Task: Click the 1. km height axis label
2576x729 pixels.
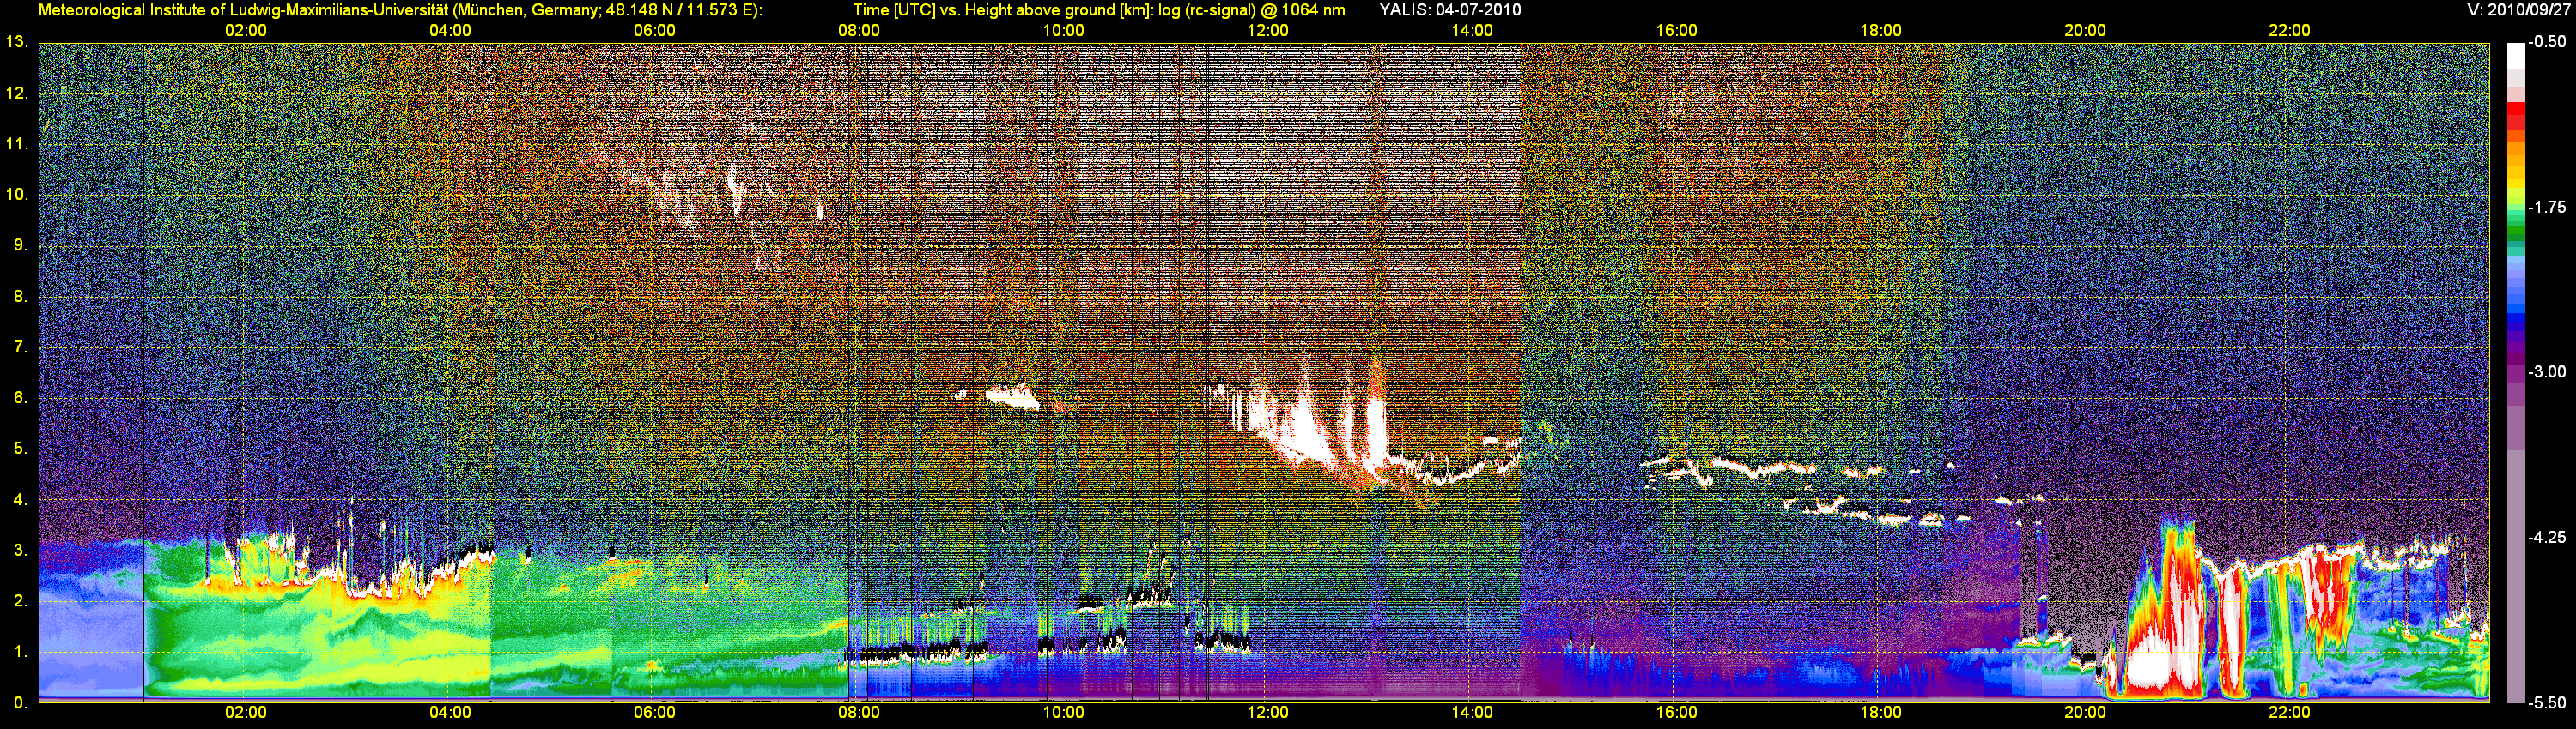Action: (20, 652)
